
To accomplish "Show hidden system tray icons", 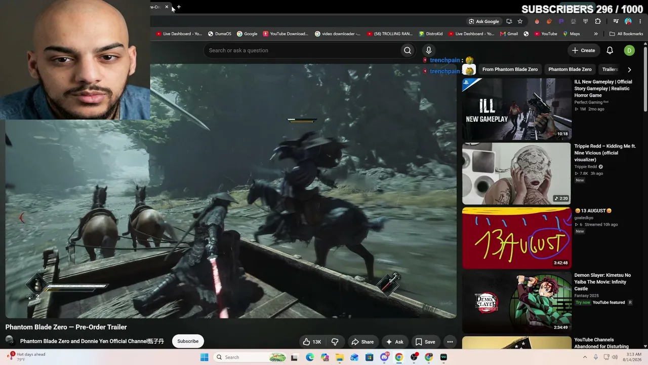I will (x=586, y=357).
